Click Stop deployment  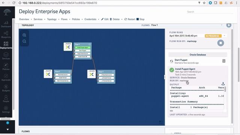140,19
